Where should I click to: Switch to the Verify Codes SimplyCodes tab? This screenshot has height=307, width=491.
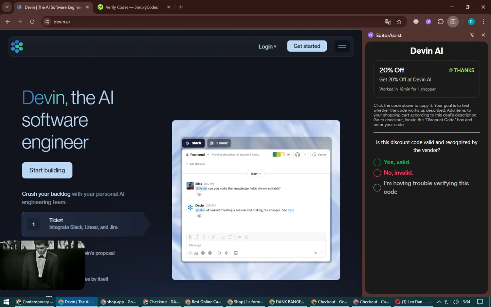(132, 7)
